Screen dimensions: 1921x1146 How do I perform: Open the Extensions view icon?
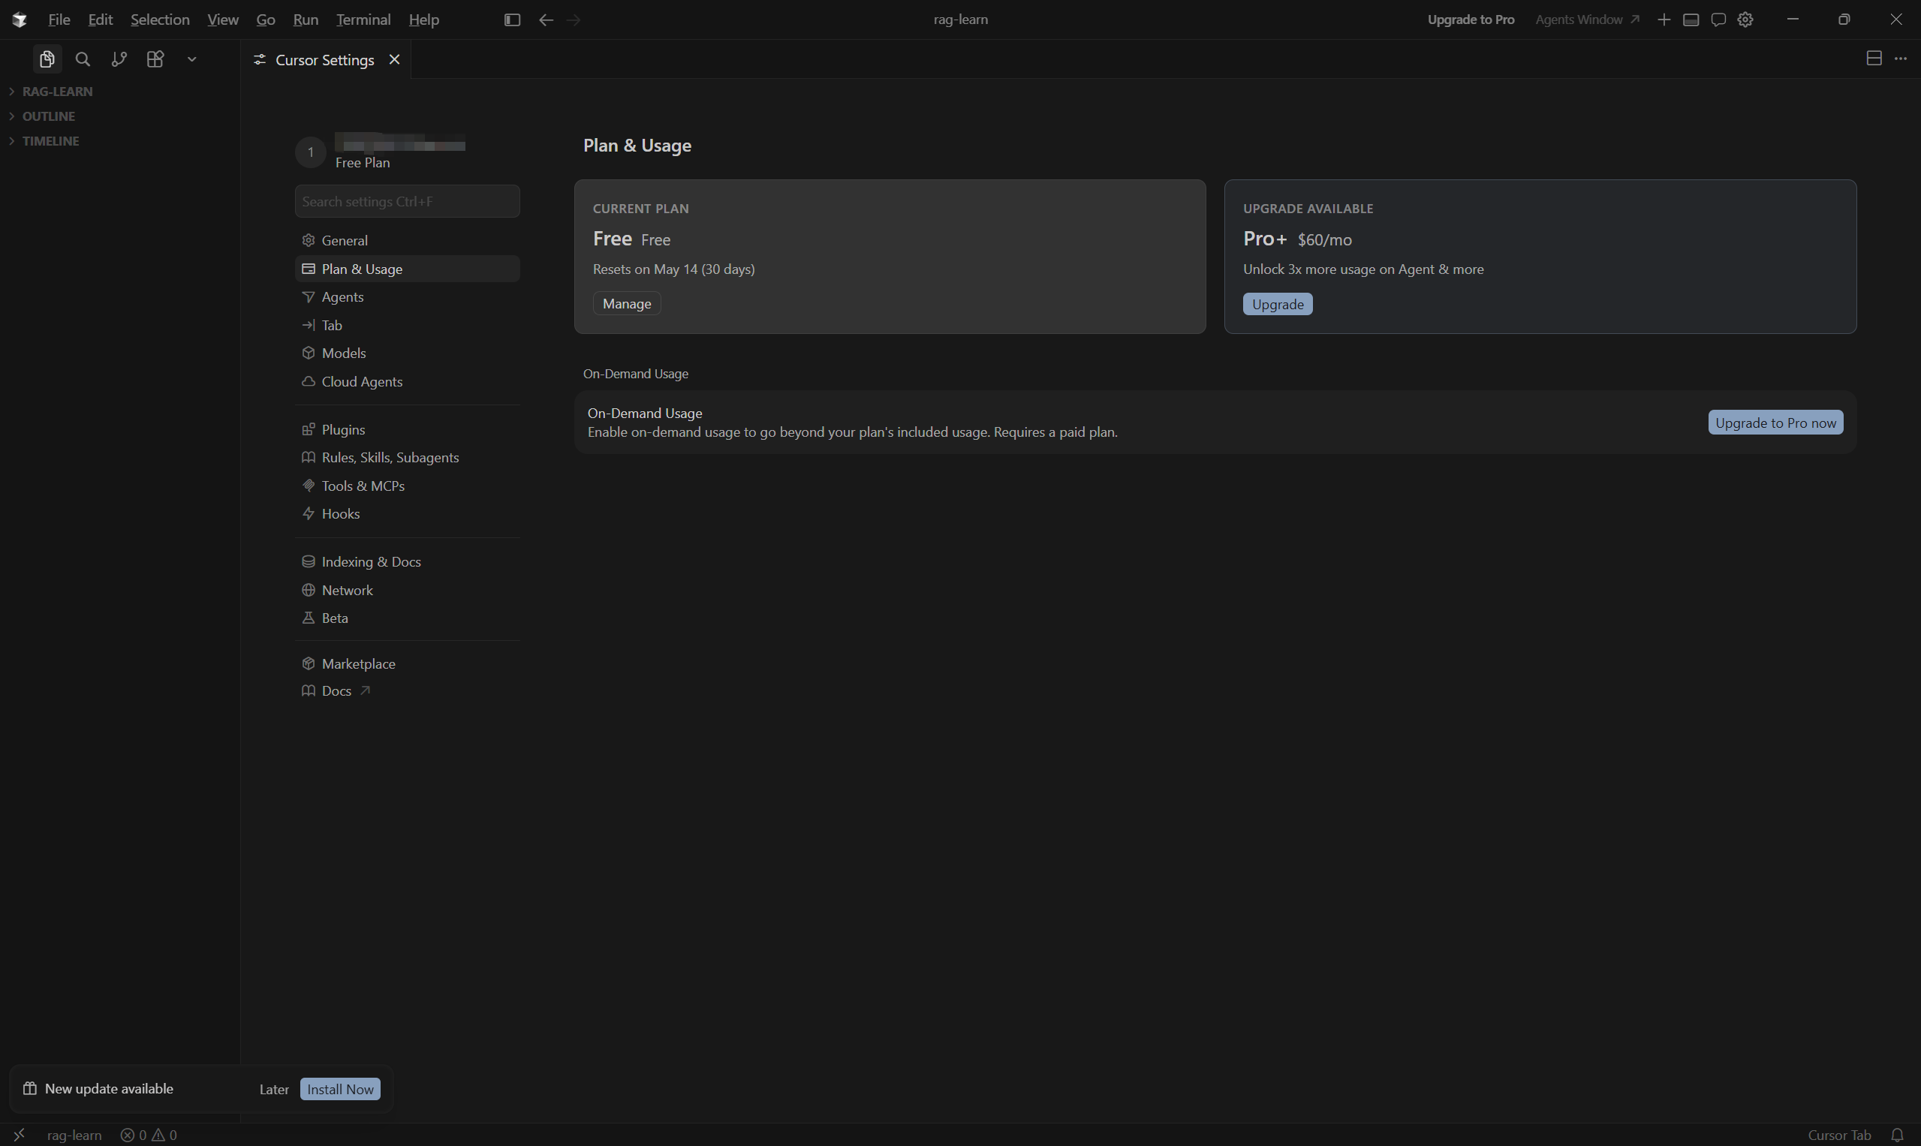coord(155,59)
